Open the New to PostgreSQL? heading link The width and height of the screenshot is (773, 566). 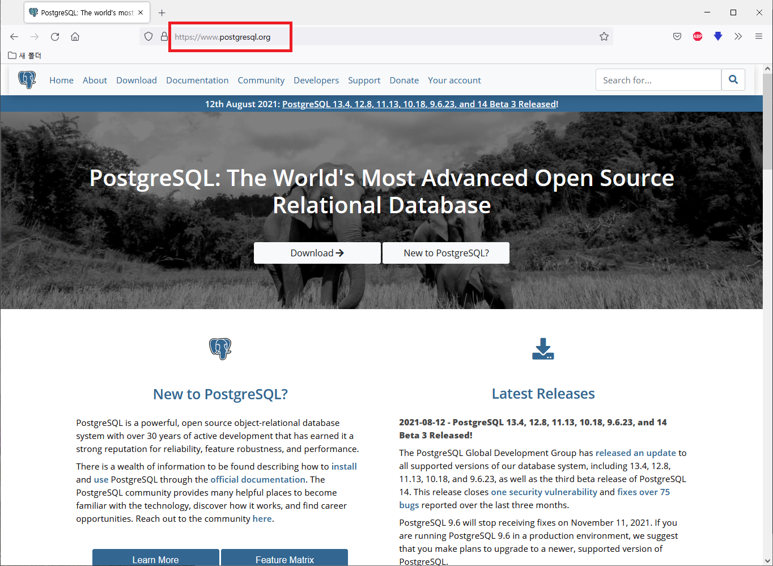pos(220,394)
